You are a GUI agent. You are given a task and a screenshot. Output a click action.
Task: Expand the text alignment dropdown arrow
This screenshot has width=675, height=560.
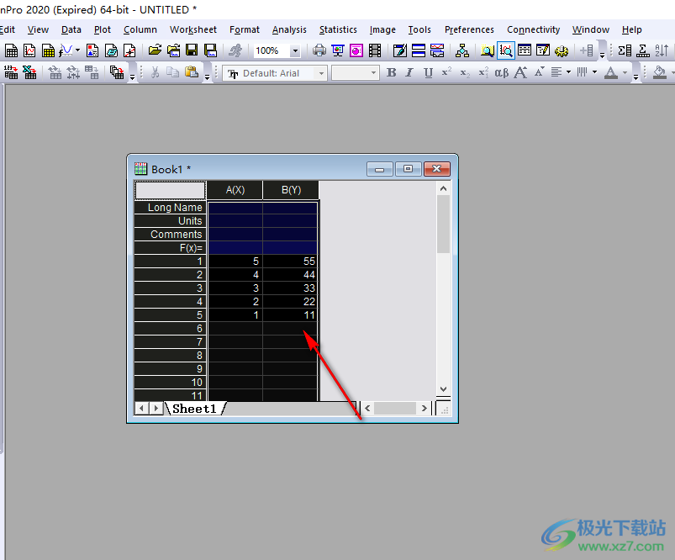(568, 72)
